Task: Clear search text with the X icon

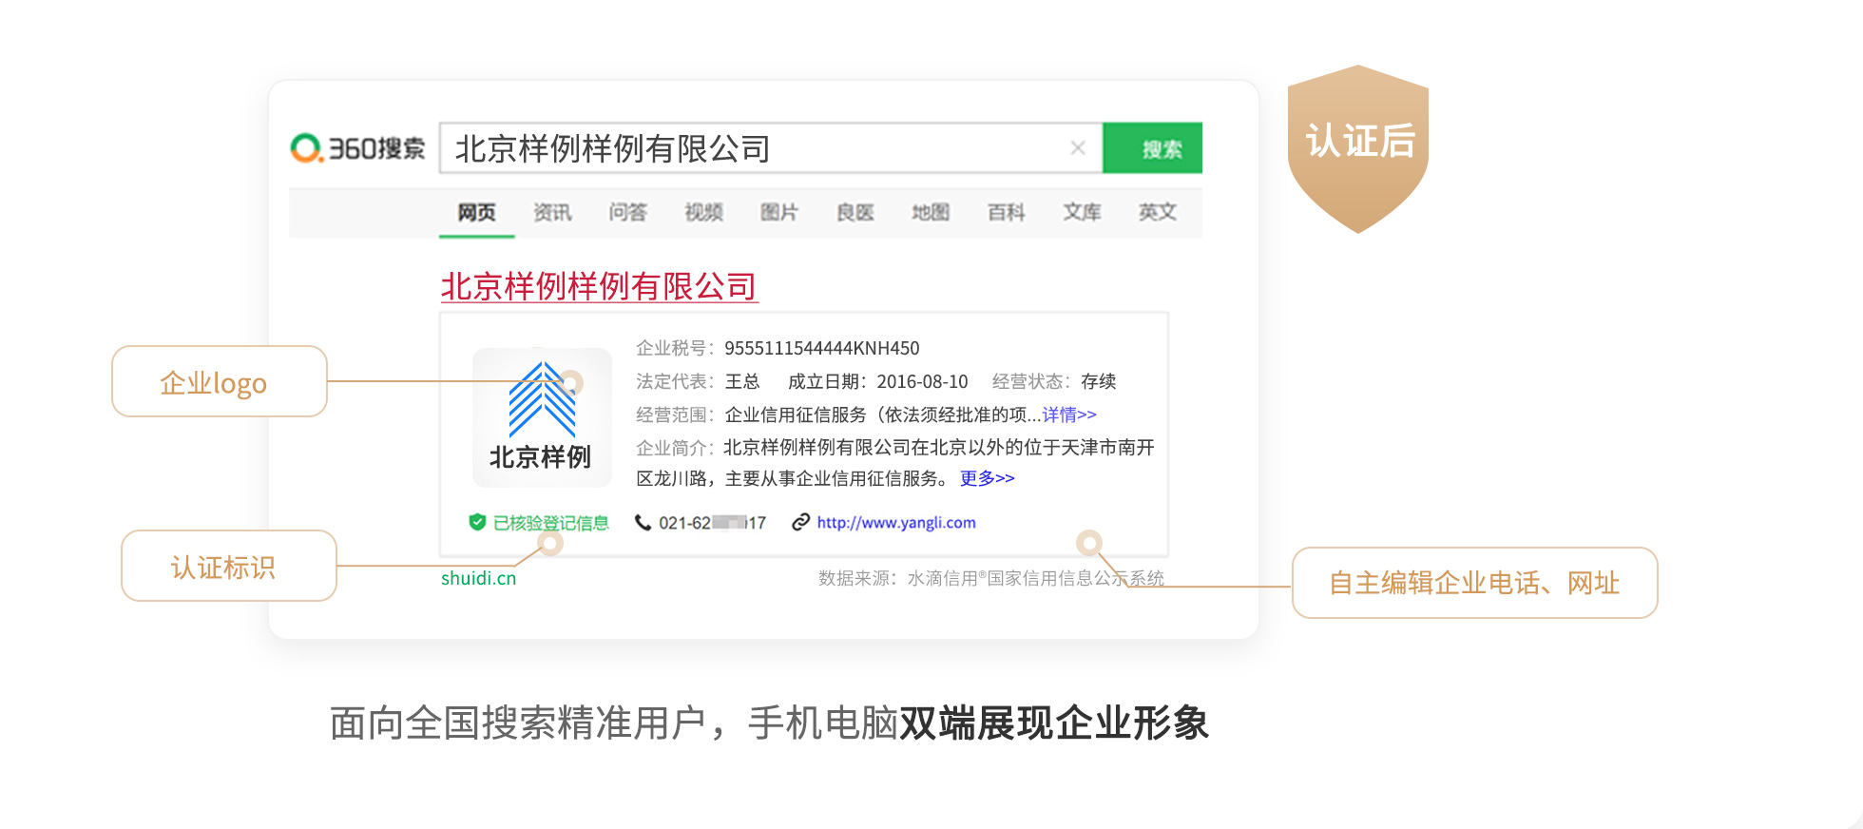Action: pyautogui.click(x=1077, y=148)
